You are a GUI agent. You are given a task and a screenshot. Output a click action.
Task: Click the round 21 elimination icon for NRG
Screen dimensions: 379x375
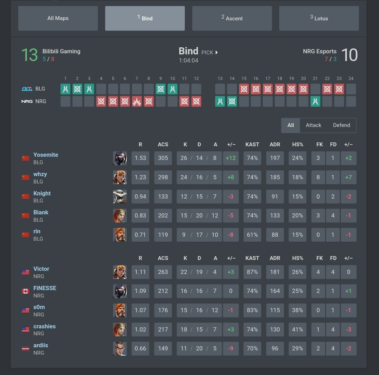(315, 101)
